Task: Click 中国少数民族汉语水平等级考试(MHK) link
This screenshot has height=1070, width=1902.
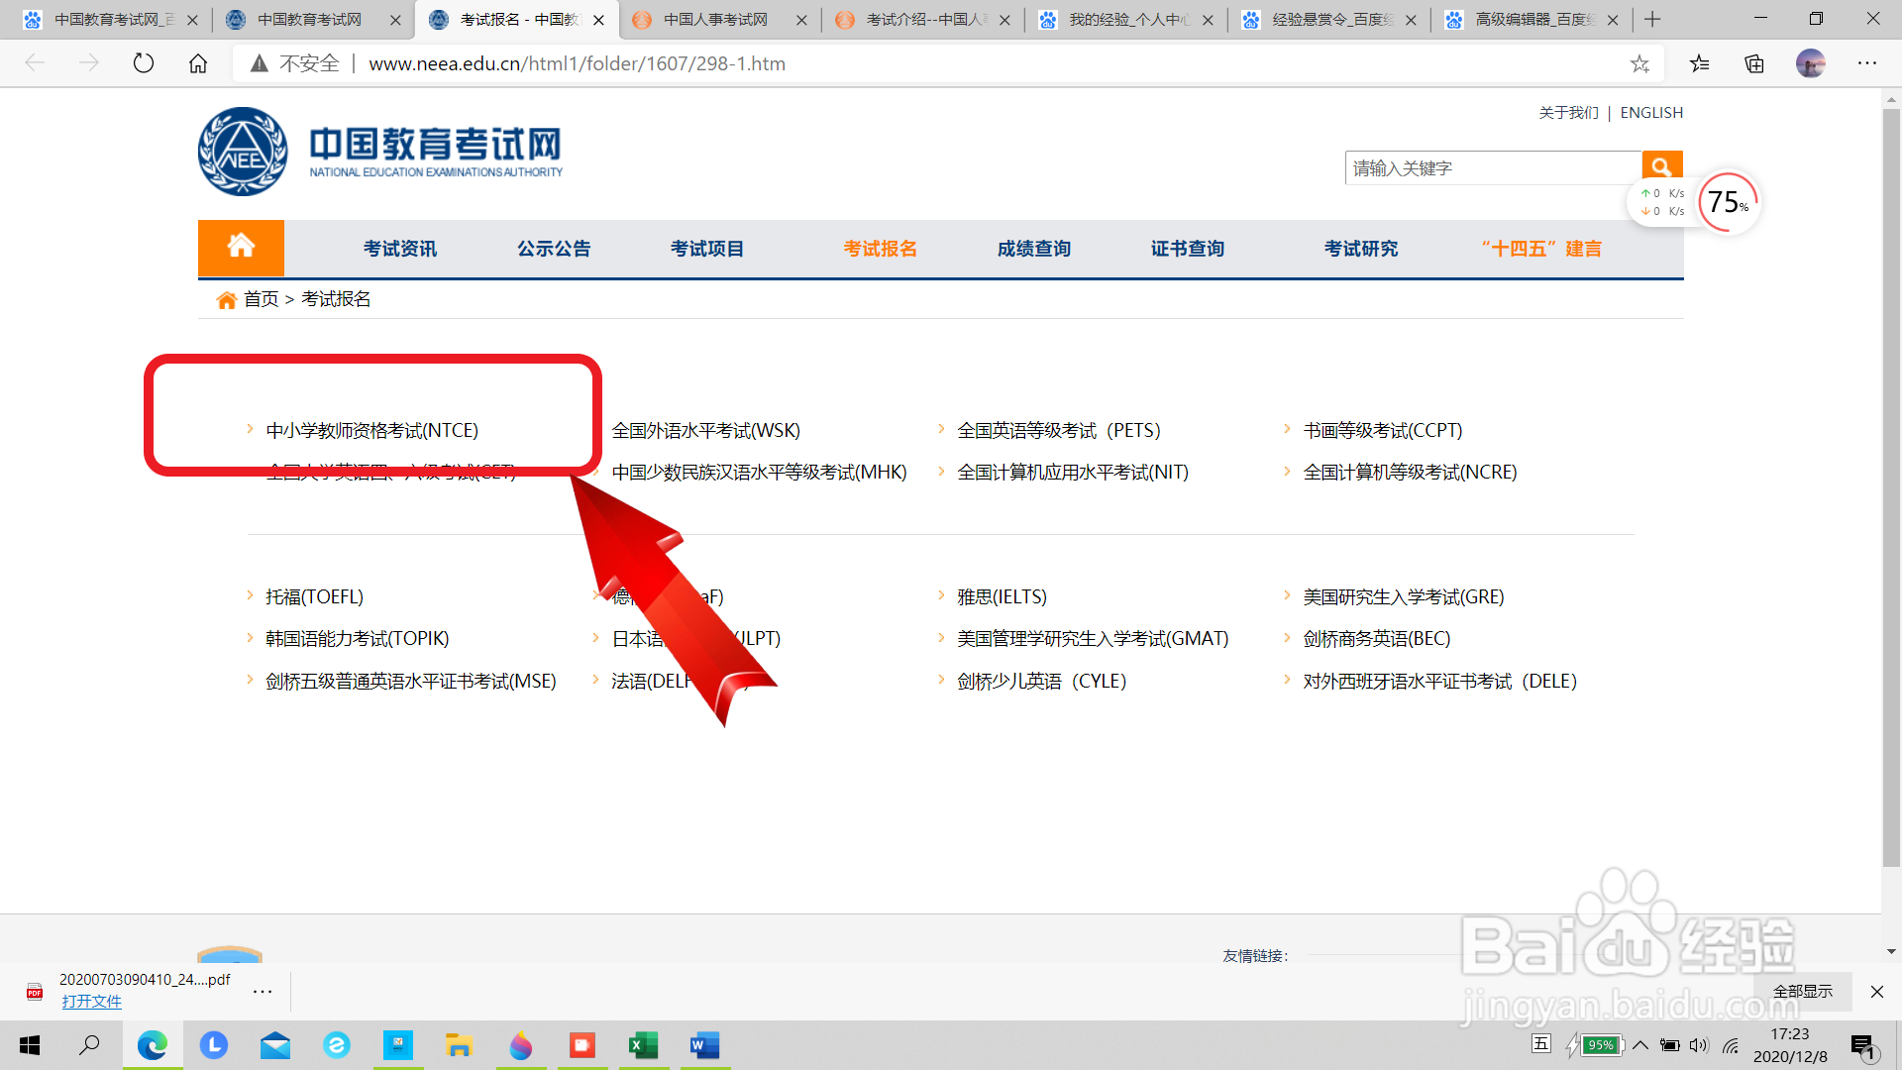Action: point(760,472)
